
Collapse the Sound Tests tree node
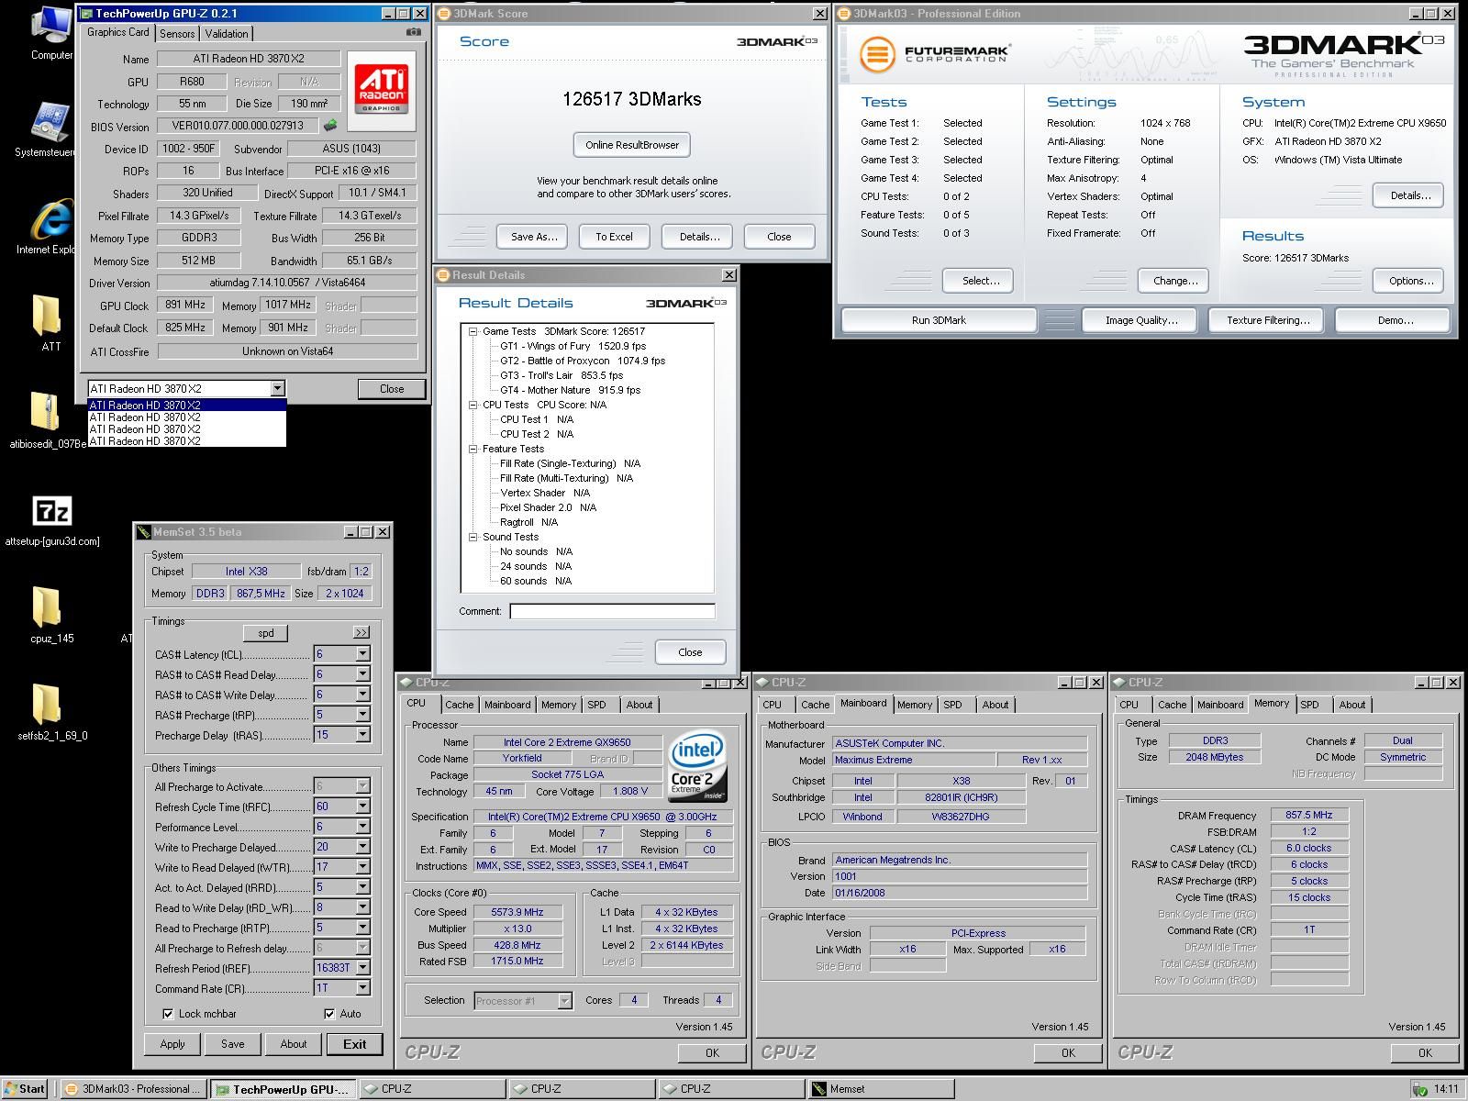point(473,537)
